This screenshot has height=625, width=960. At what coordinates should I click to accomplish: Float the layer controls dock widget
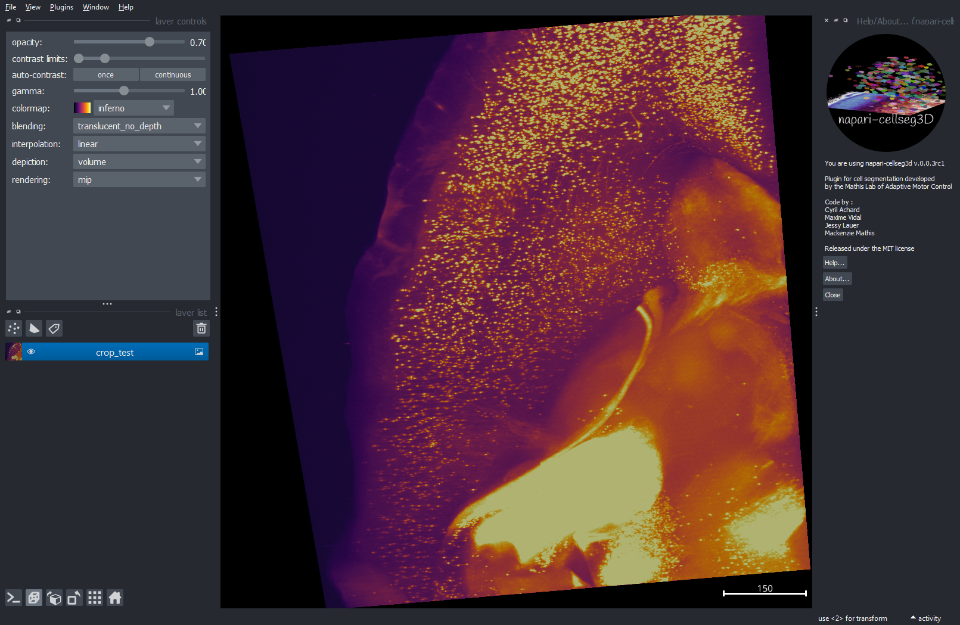pos(18,20)
